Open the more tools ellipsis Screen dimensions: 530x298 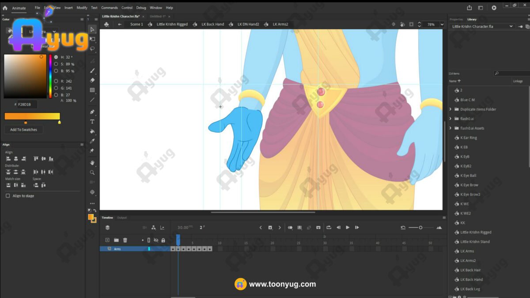coord(92,204)
